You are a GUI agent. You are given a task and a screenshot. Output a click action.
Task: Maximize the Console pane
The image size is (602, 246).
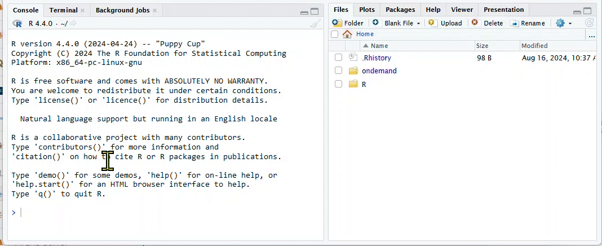point(315,11)
